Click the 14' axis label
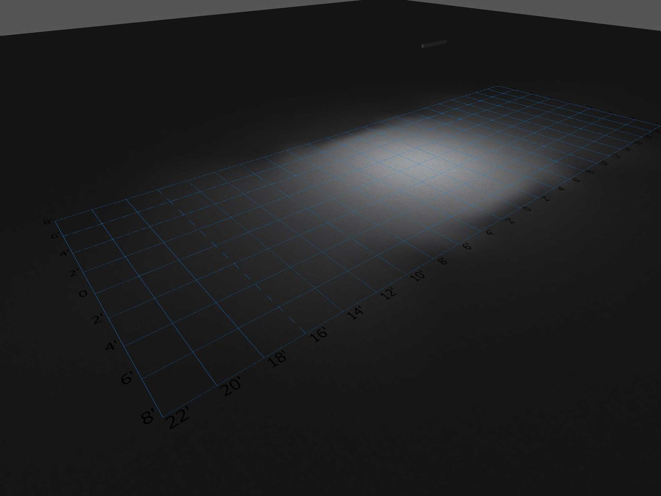The width and height of the screenshot is (661, 496). click(x=356, y=311)
